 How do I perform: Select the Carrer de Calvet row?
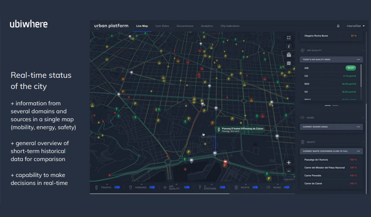[x=330, y=183]
